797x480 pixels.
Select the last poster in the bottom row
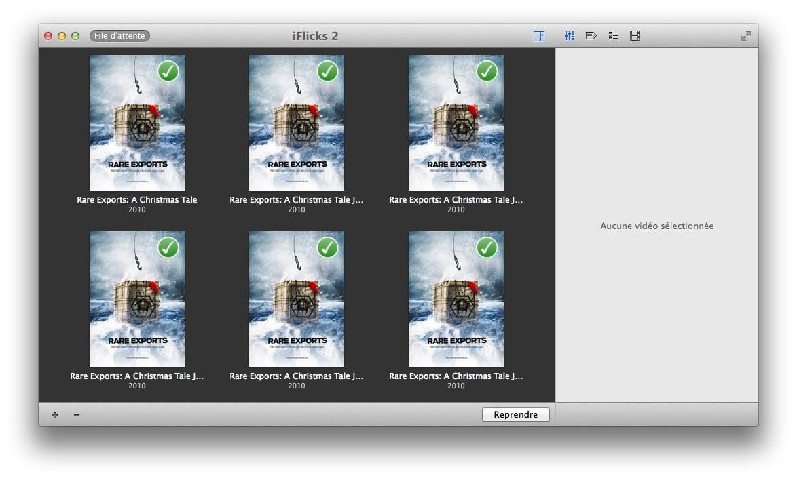(x=456, y=298)
